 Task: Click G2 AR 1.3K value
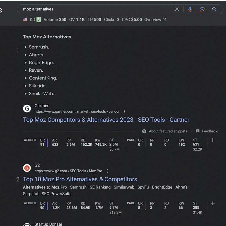click(x=56, y=208)
